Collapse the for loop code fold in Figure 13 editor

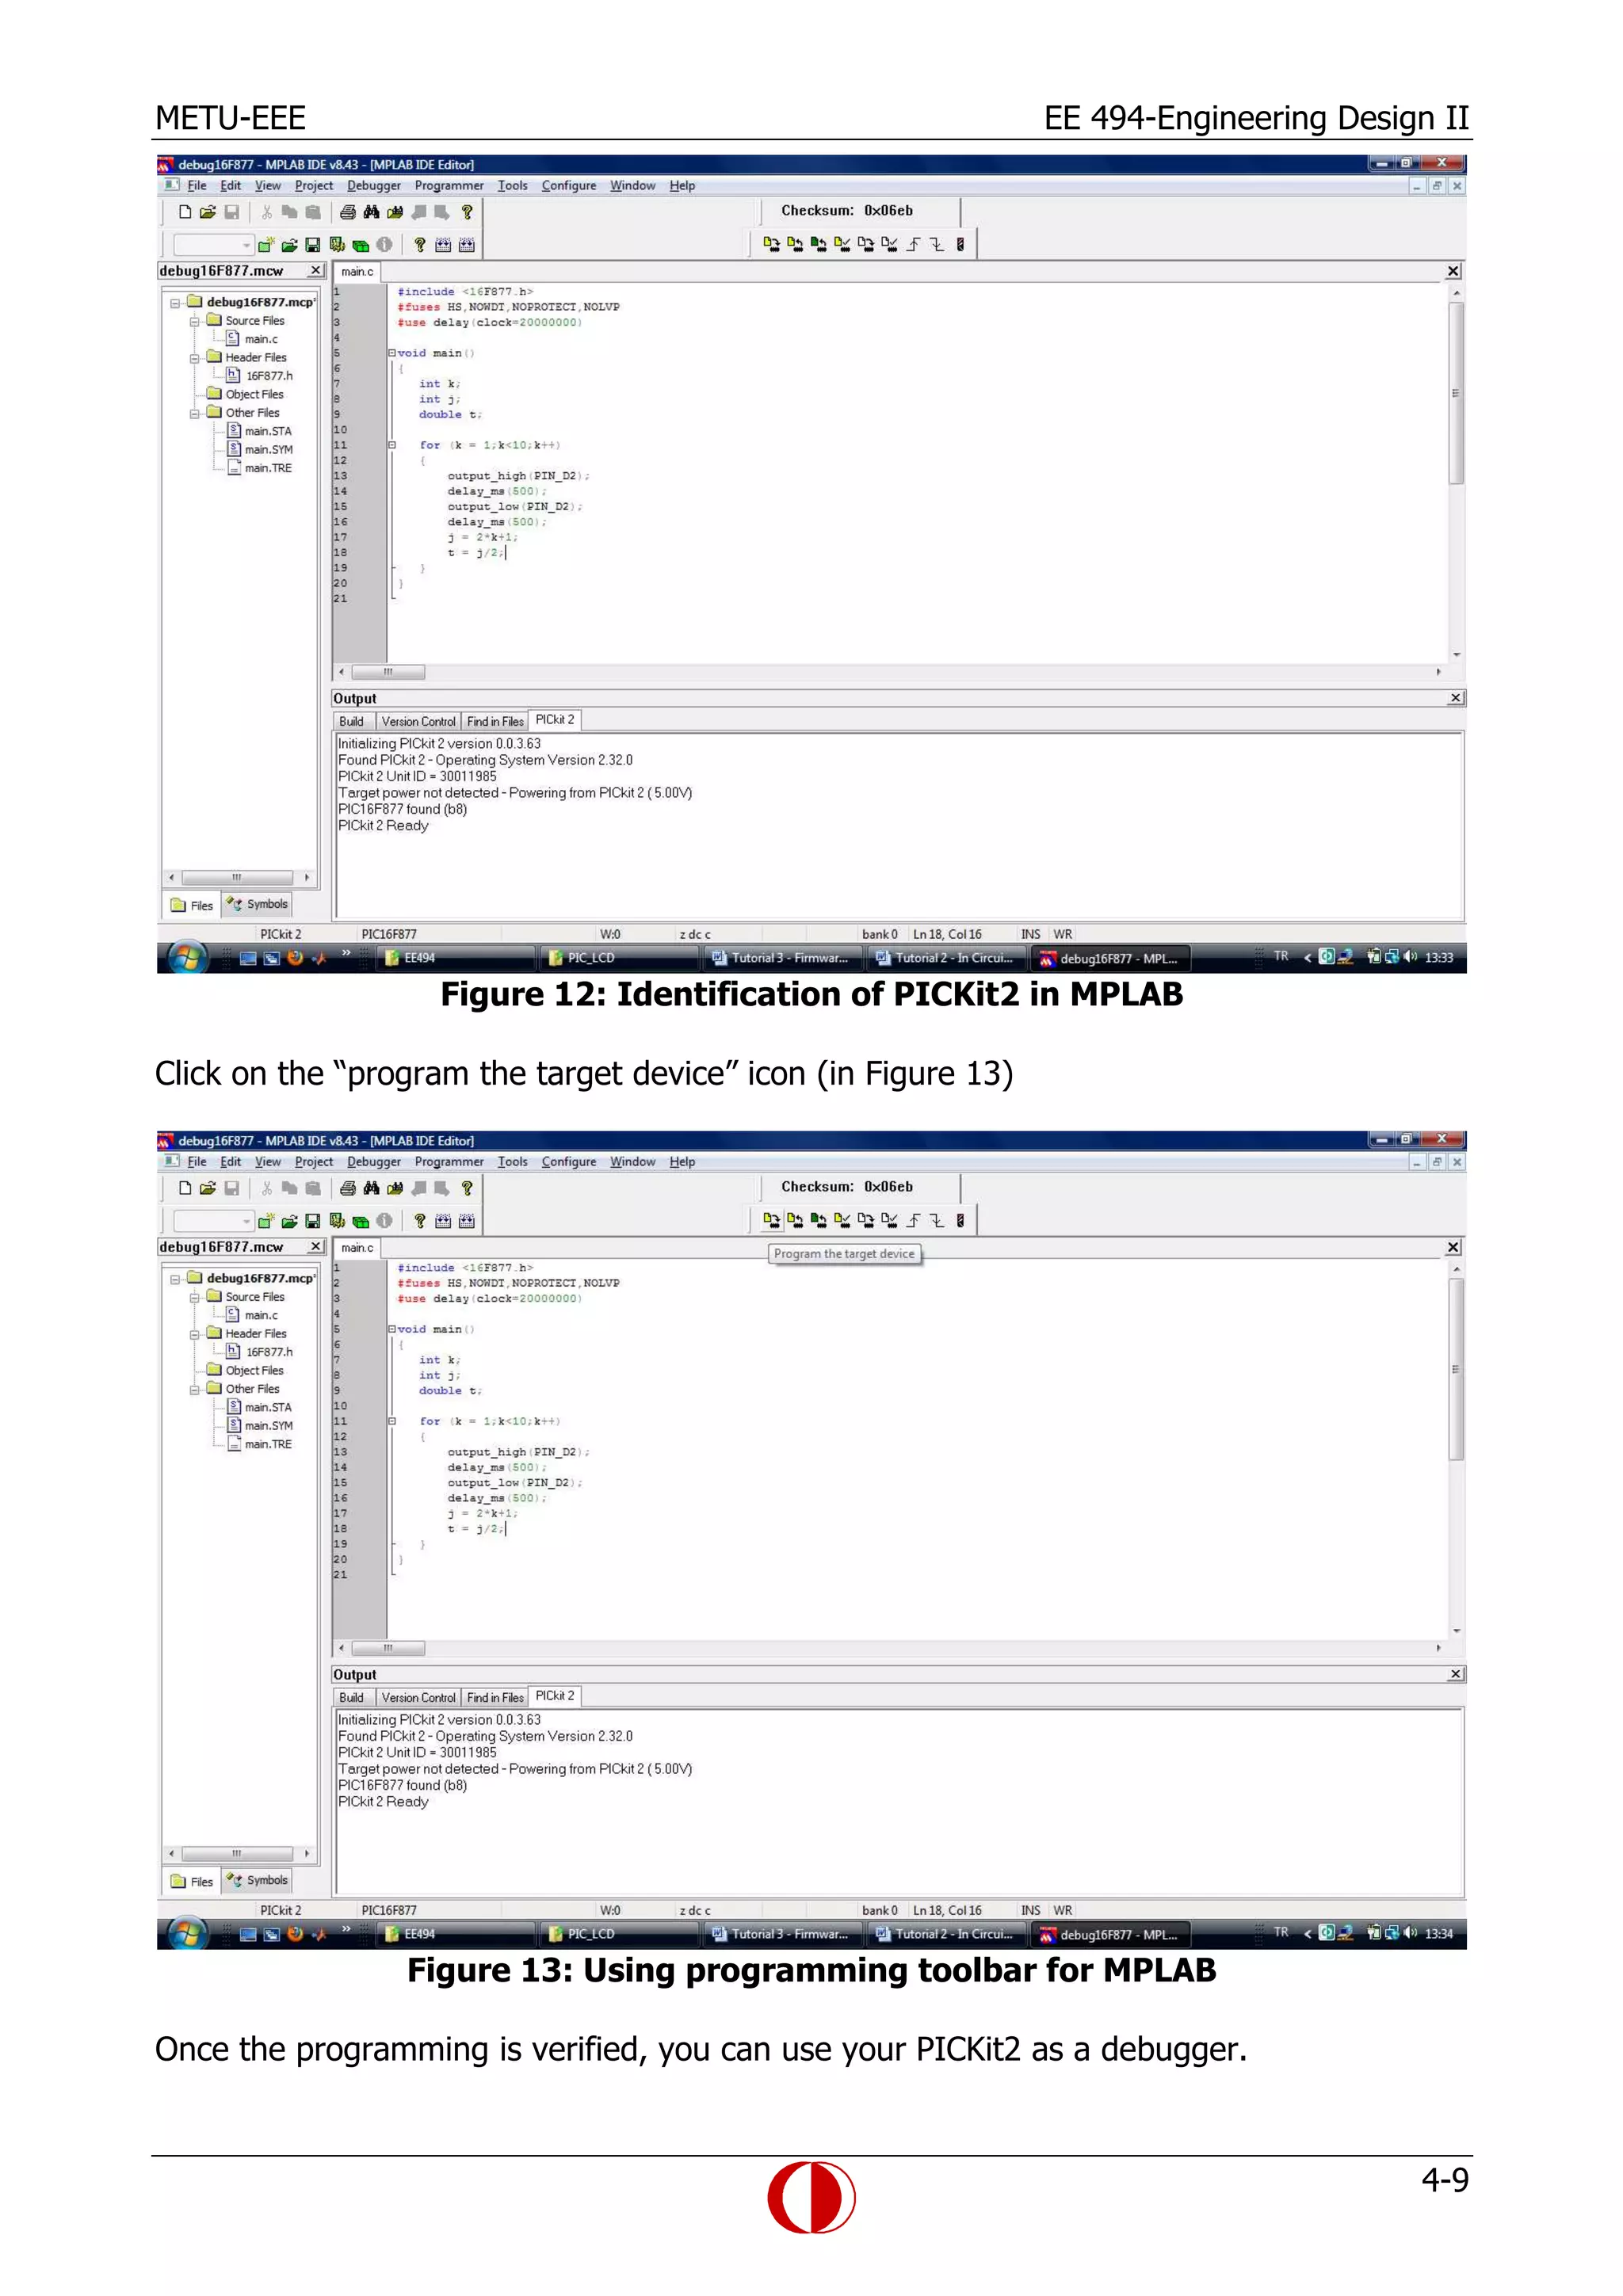(x=392, y=1421)
